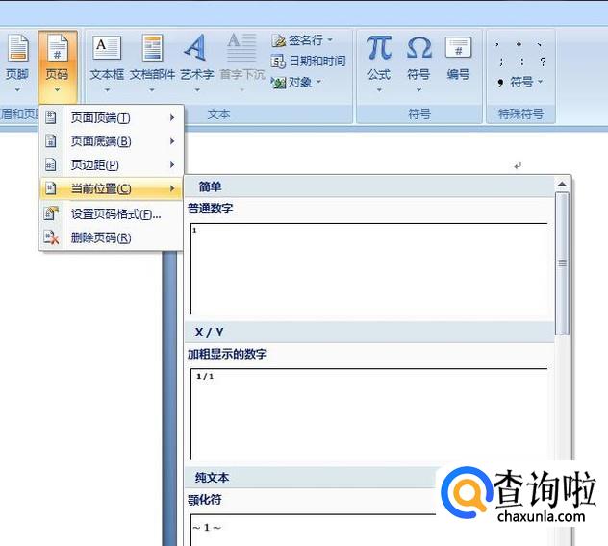Click the 特殊符号 group label

click(520, 114)
